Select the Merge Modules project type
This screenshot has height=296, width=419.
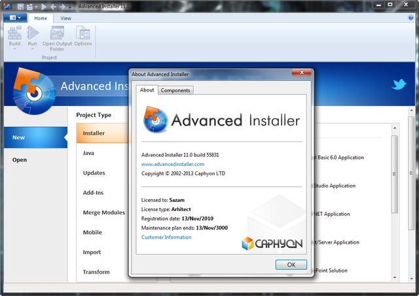pos(104,212)
